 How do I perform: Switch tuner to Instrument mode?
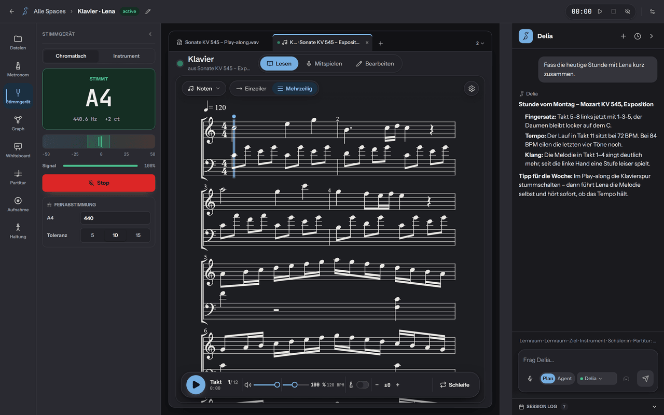coord(127,56)
